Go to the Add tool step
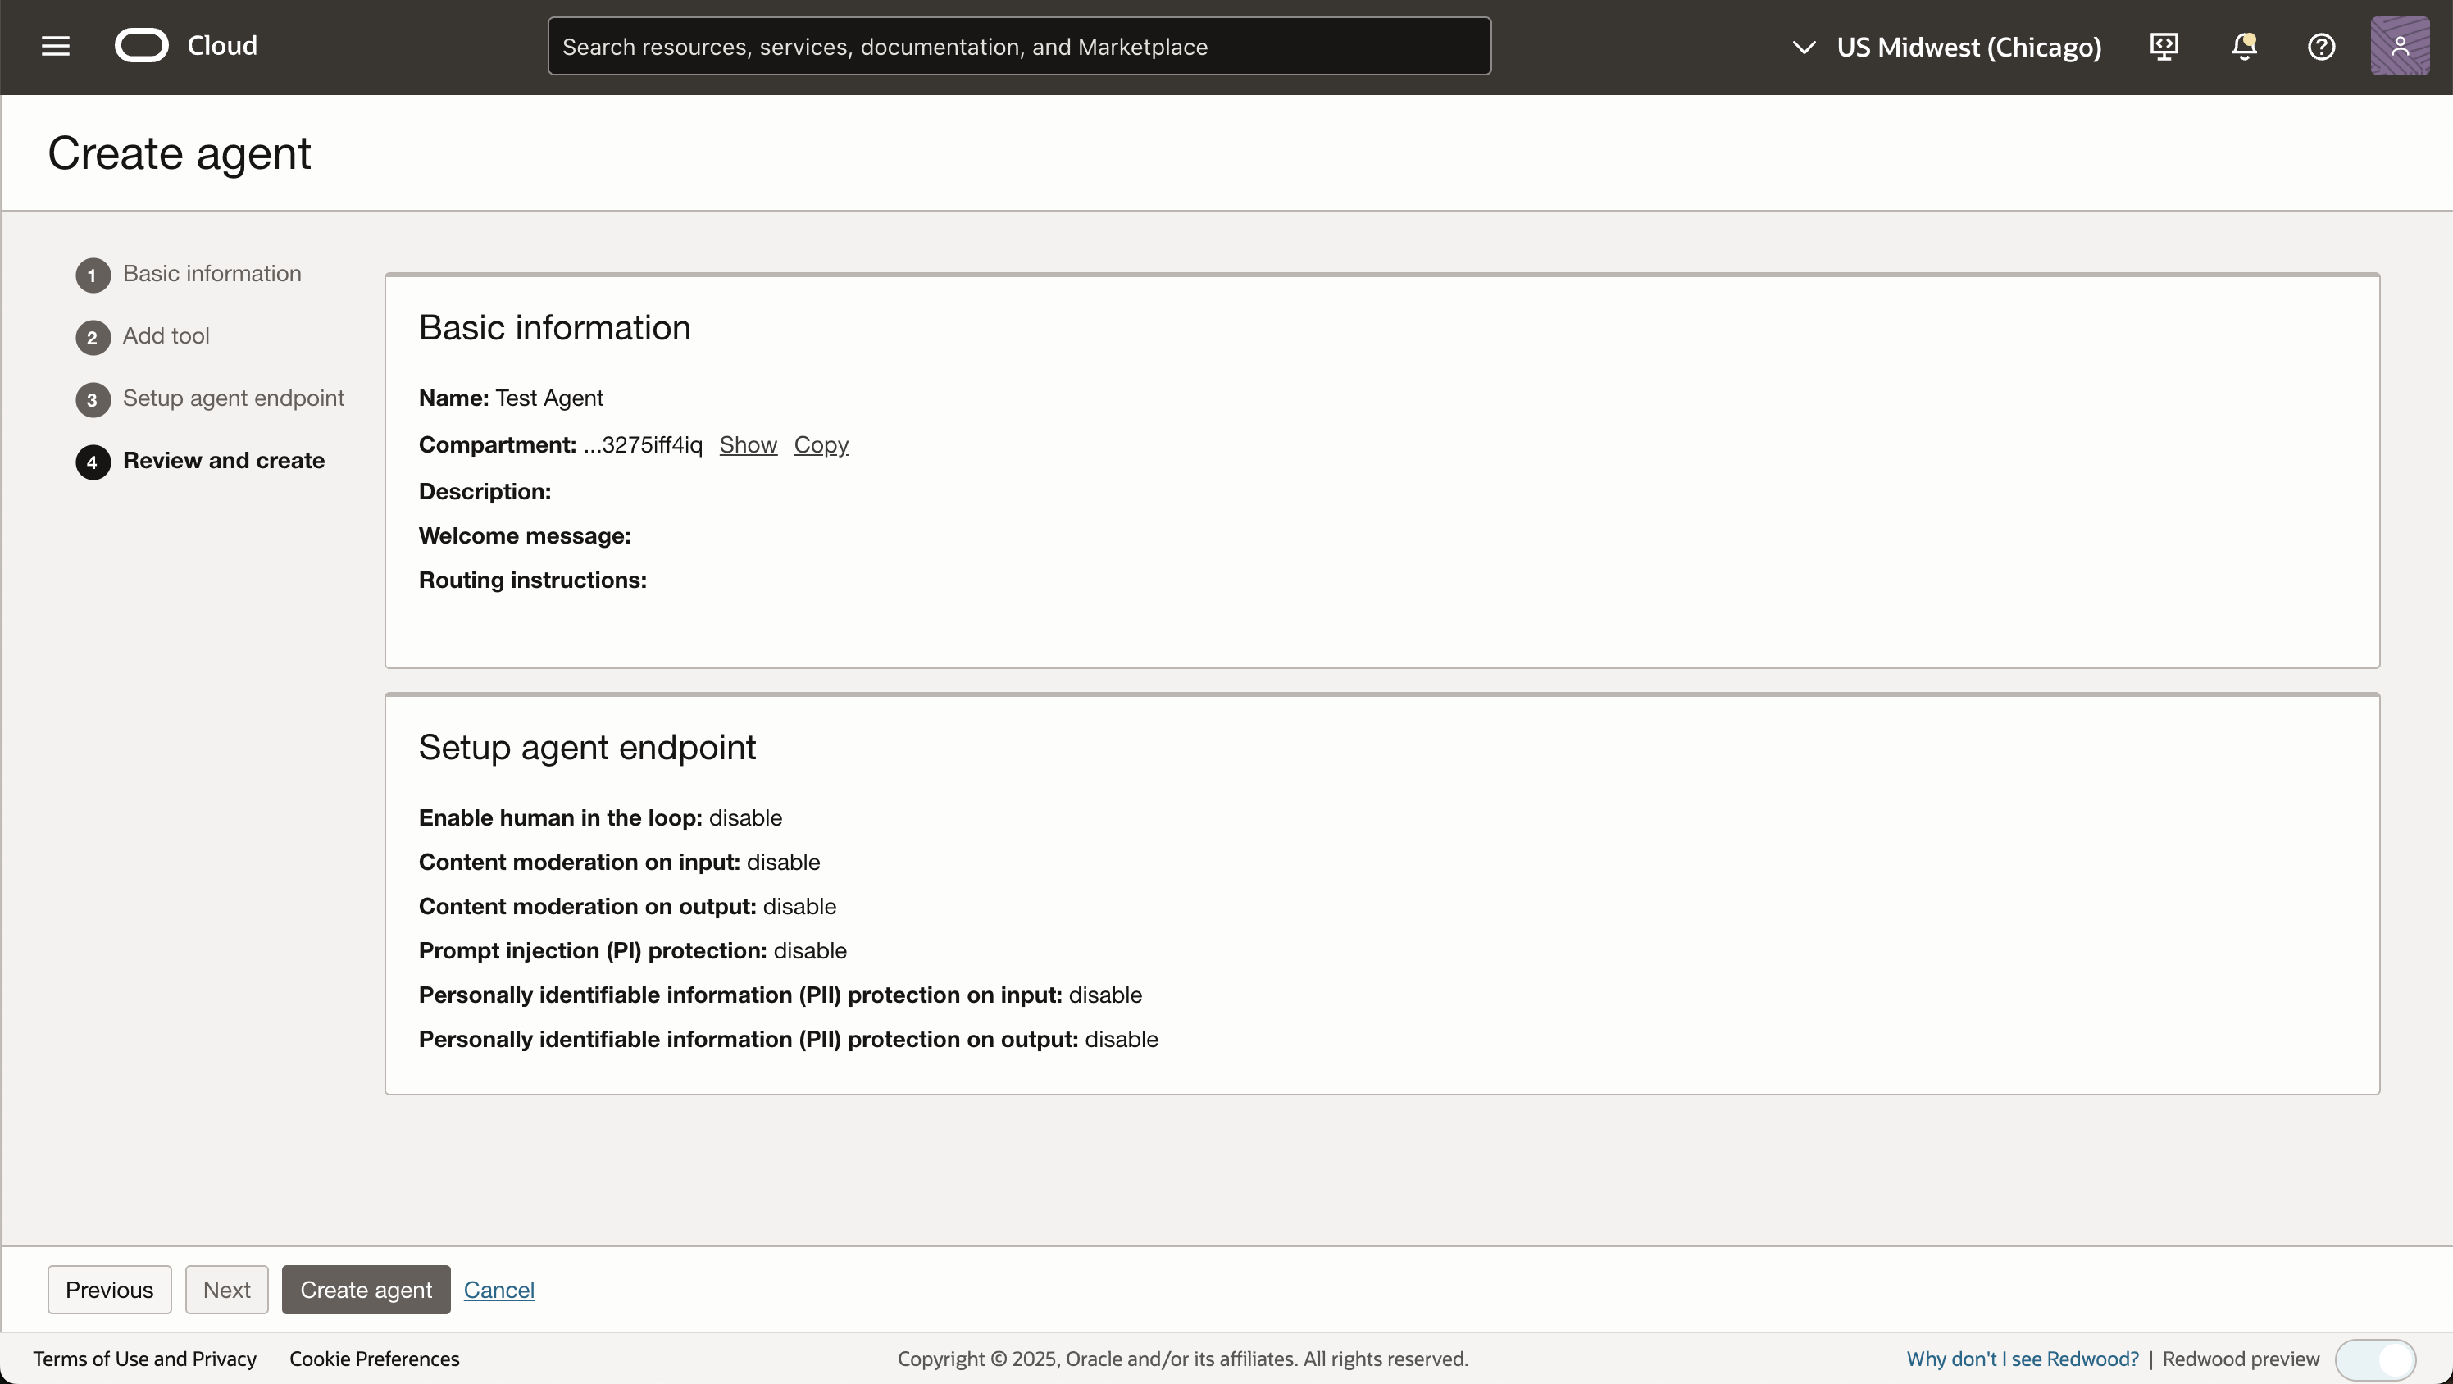The height and width of the screenshot is (1384, 2453). tap(166, 336)
